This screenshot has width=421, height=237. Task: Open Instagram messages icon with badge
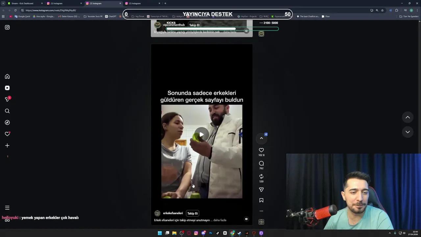pyautogui.click(x=7, y=99)
